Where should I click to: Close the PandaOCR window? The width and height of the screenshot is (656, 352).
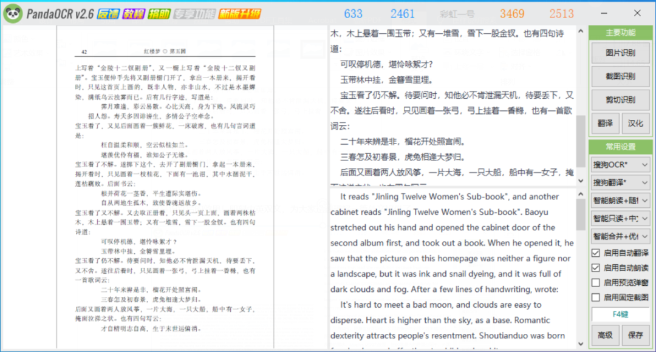pos(637,13)
